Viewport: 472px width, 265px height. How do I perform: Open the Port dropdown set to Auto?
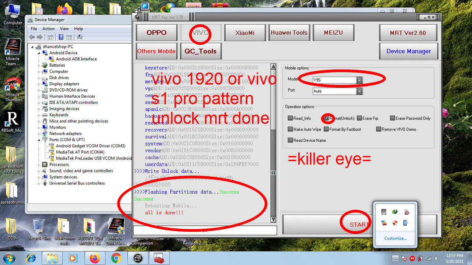pos(360,91)
